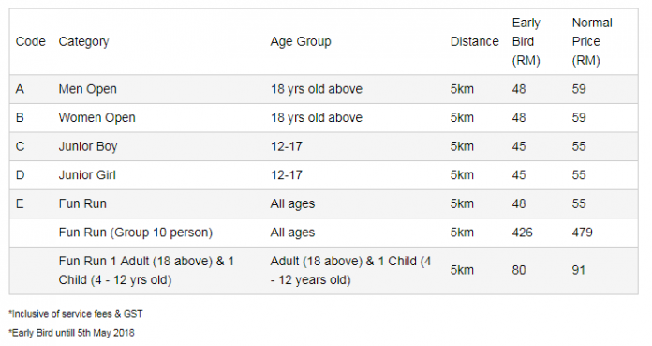Click the Code column header
652x346 pixels.
tap(30, 41)
